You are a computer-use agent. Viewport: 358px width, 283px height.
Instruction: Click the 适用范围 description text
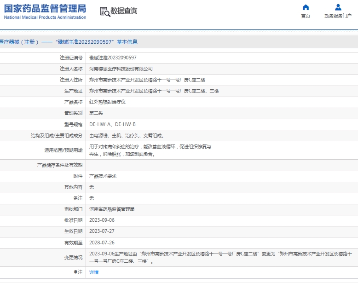coord(150,150)
